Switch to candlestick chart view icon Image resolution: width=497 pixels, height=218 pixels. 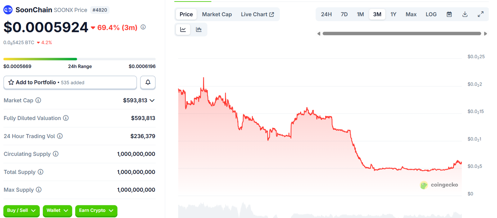(x=199, y=30)
